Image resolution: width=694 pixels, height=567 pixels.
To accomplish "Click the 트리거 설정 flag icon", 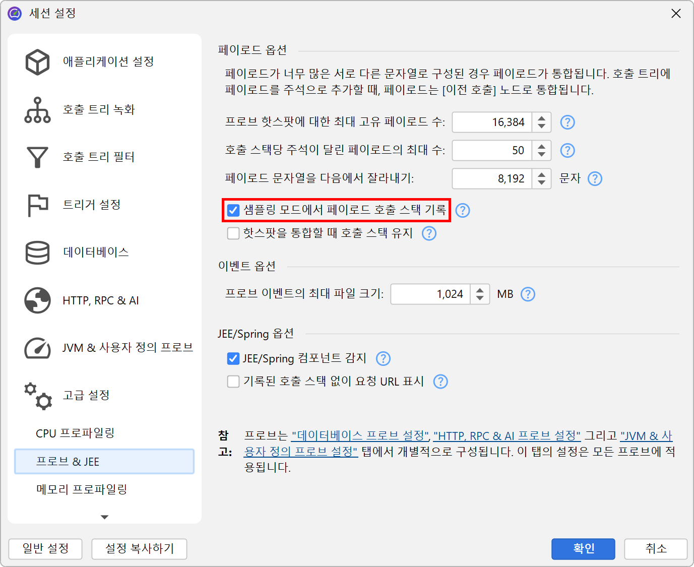I will point(37,205).
